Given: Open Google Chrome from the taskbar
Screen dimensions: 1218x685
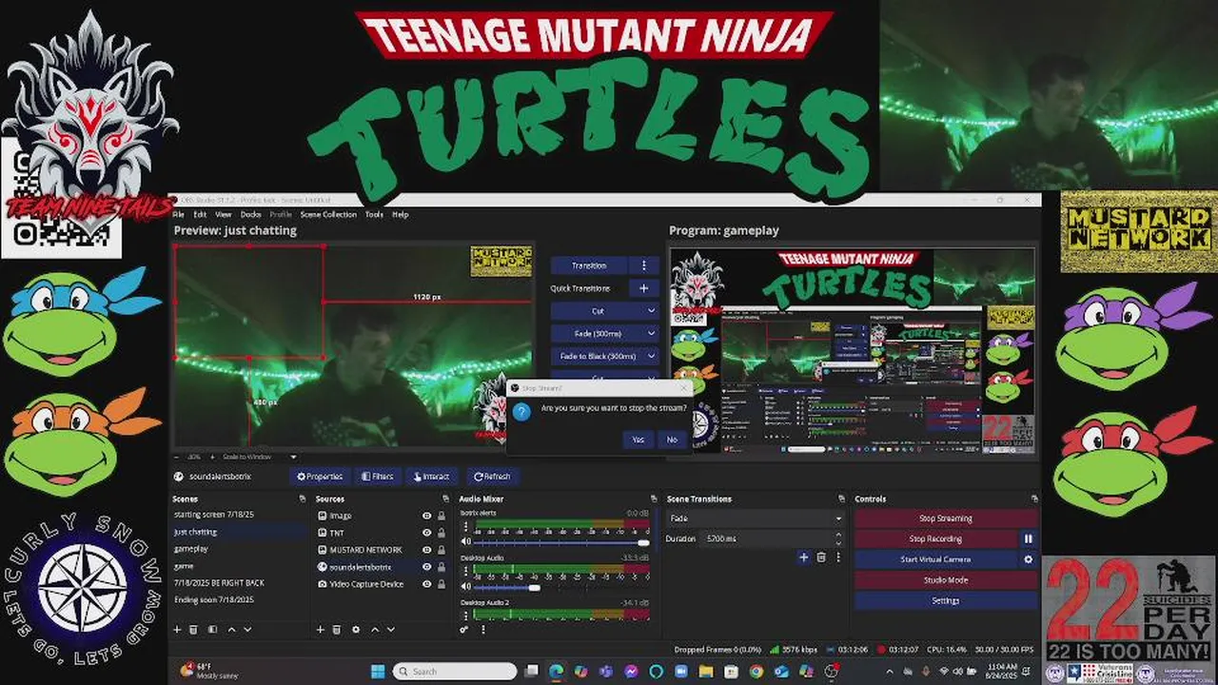Looking at the screenshot, I should pos(756,672).
